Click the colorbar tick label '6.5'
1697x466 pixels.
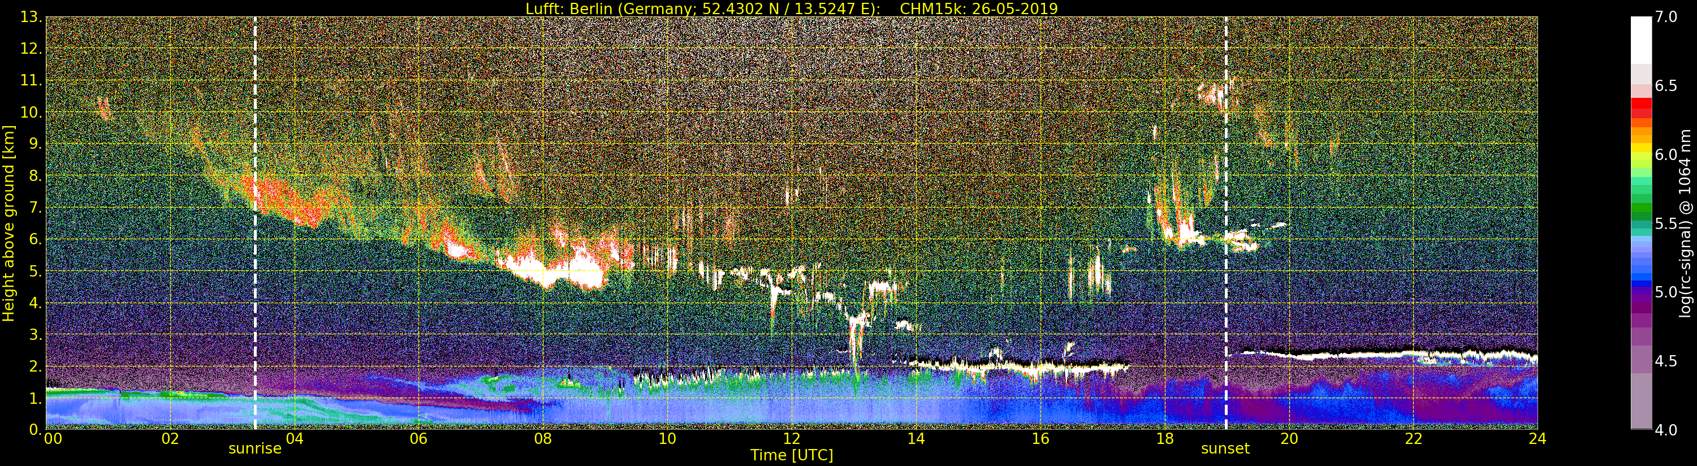click(1666, 86)
